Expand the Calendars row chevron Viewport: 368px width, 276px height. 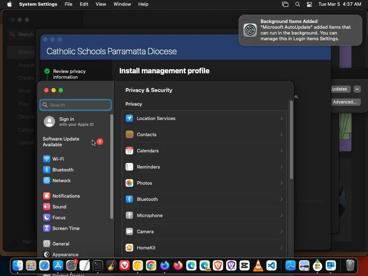tap(281, 151)
